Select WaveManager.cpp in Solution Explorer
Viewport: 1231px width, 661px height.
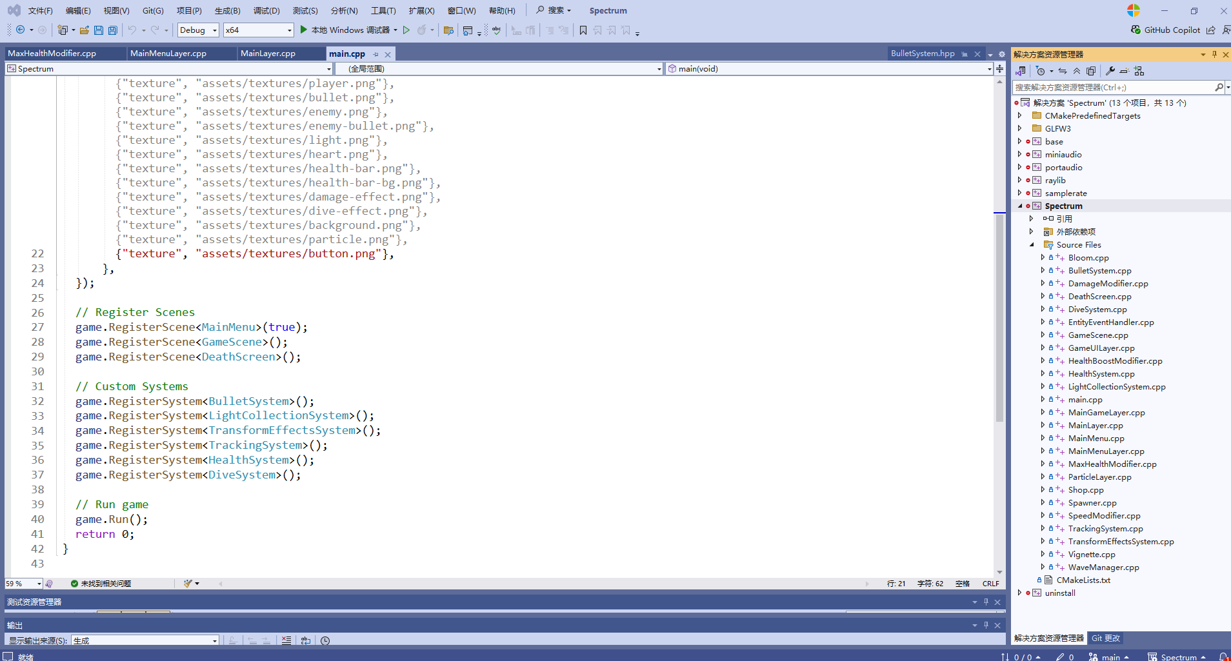1103,567
